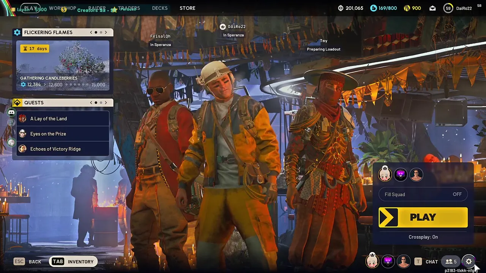Click the Discord icon beside the quests panel
This screenshot has width=486, height=273.
point(11,113)
